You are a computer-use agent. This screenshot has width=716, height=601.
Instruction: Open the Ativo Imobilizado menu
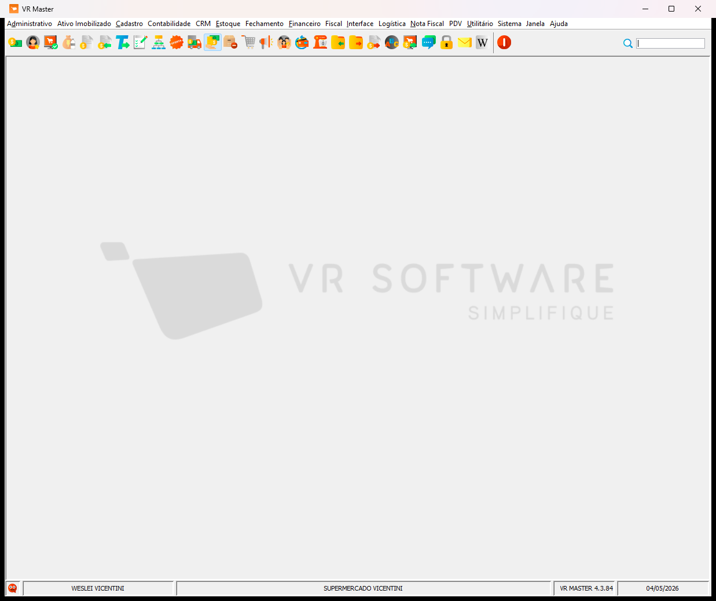84,24
